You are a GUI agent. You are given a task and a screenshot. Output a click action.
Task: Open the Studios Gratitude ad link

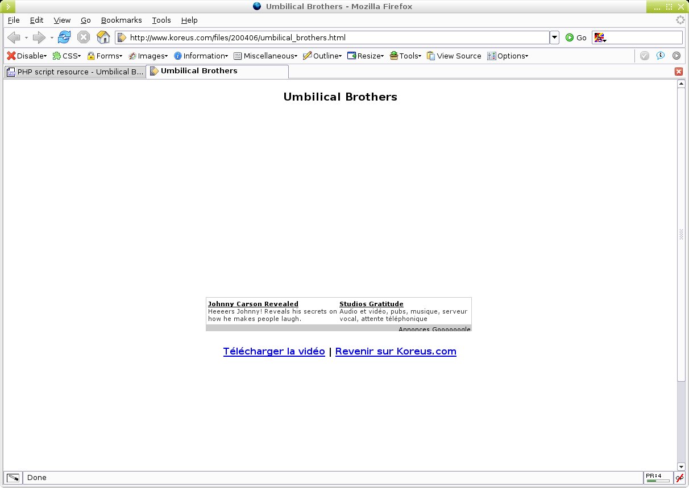pos(371,304)
